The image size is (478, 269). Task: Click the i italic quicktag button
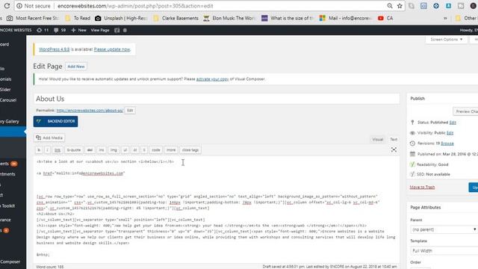[47, 150]
